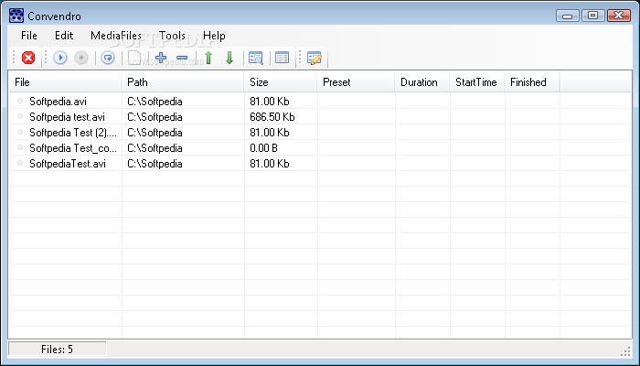The height and width of the screenshot is (366, 640).
Task: Click the Files: 5 status bar panel
Action: pyautogui.click(x=58, y=350)
